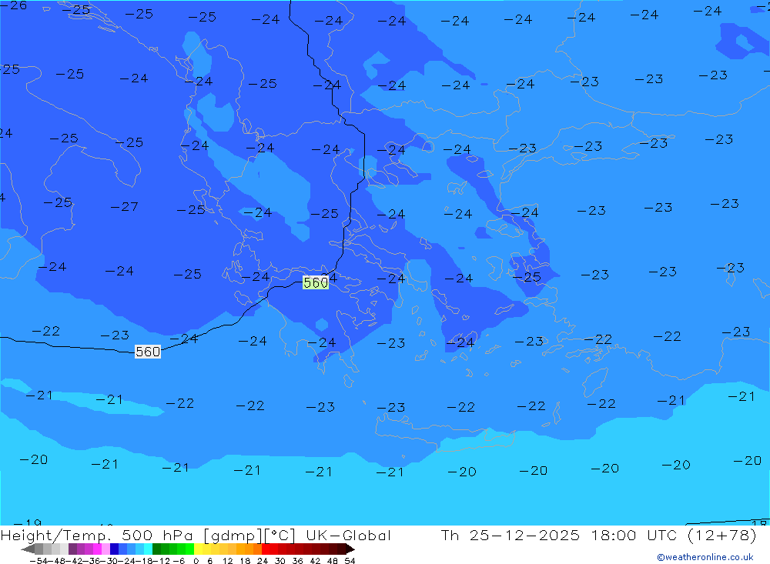Click the 560 contour label with white background
The height and width of the screenshot is (564, 770).
coord(148,352)
